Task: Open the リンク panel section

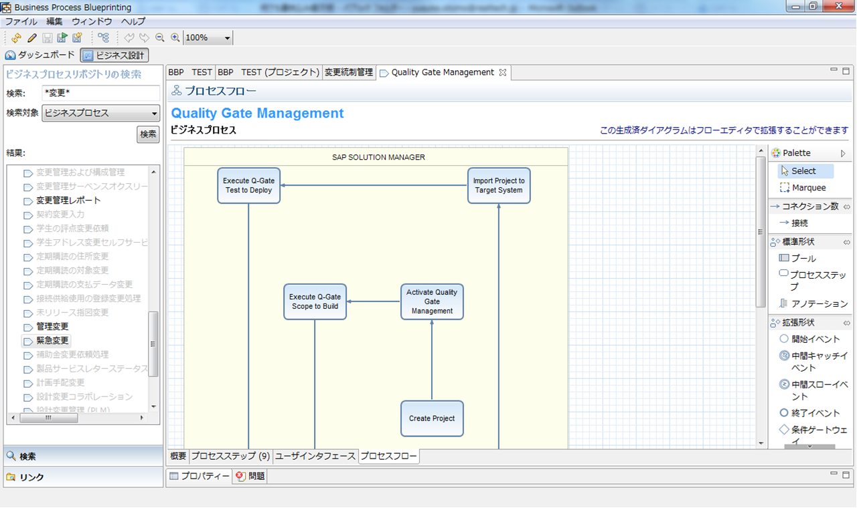Action: [x=83, y=477]
